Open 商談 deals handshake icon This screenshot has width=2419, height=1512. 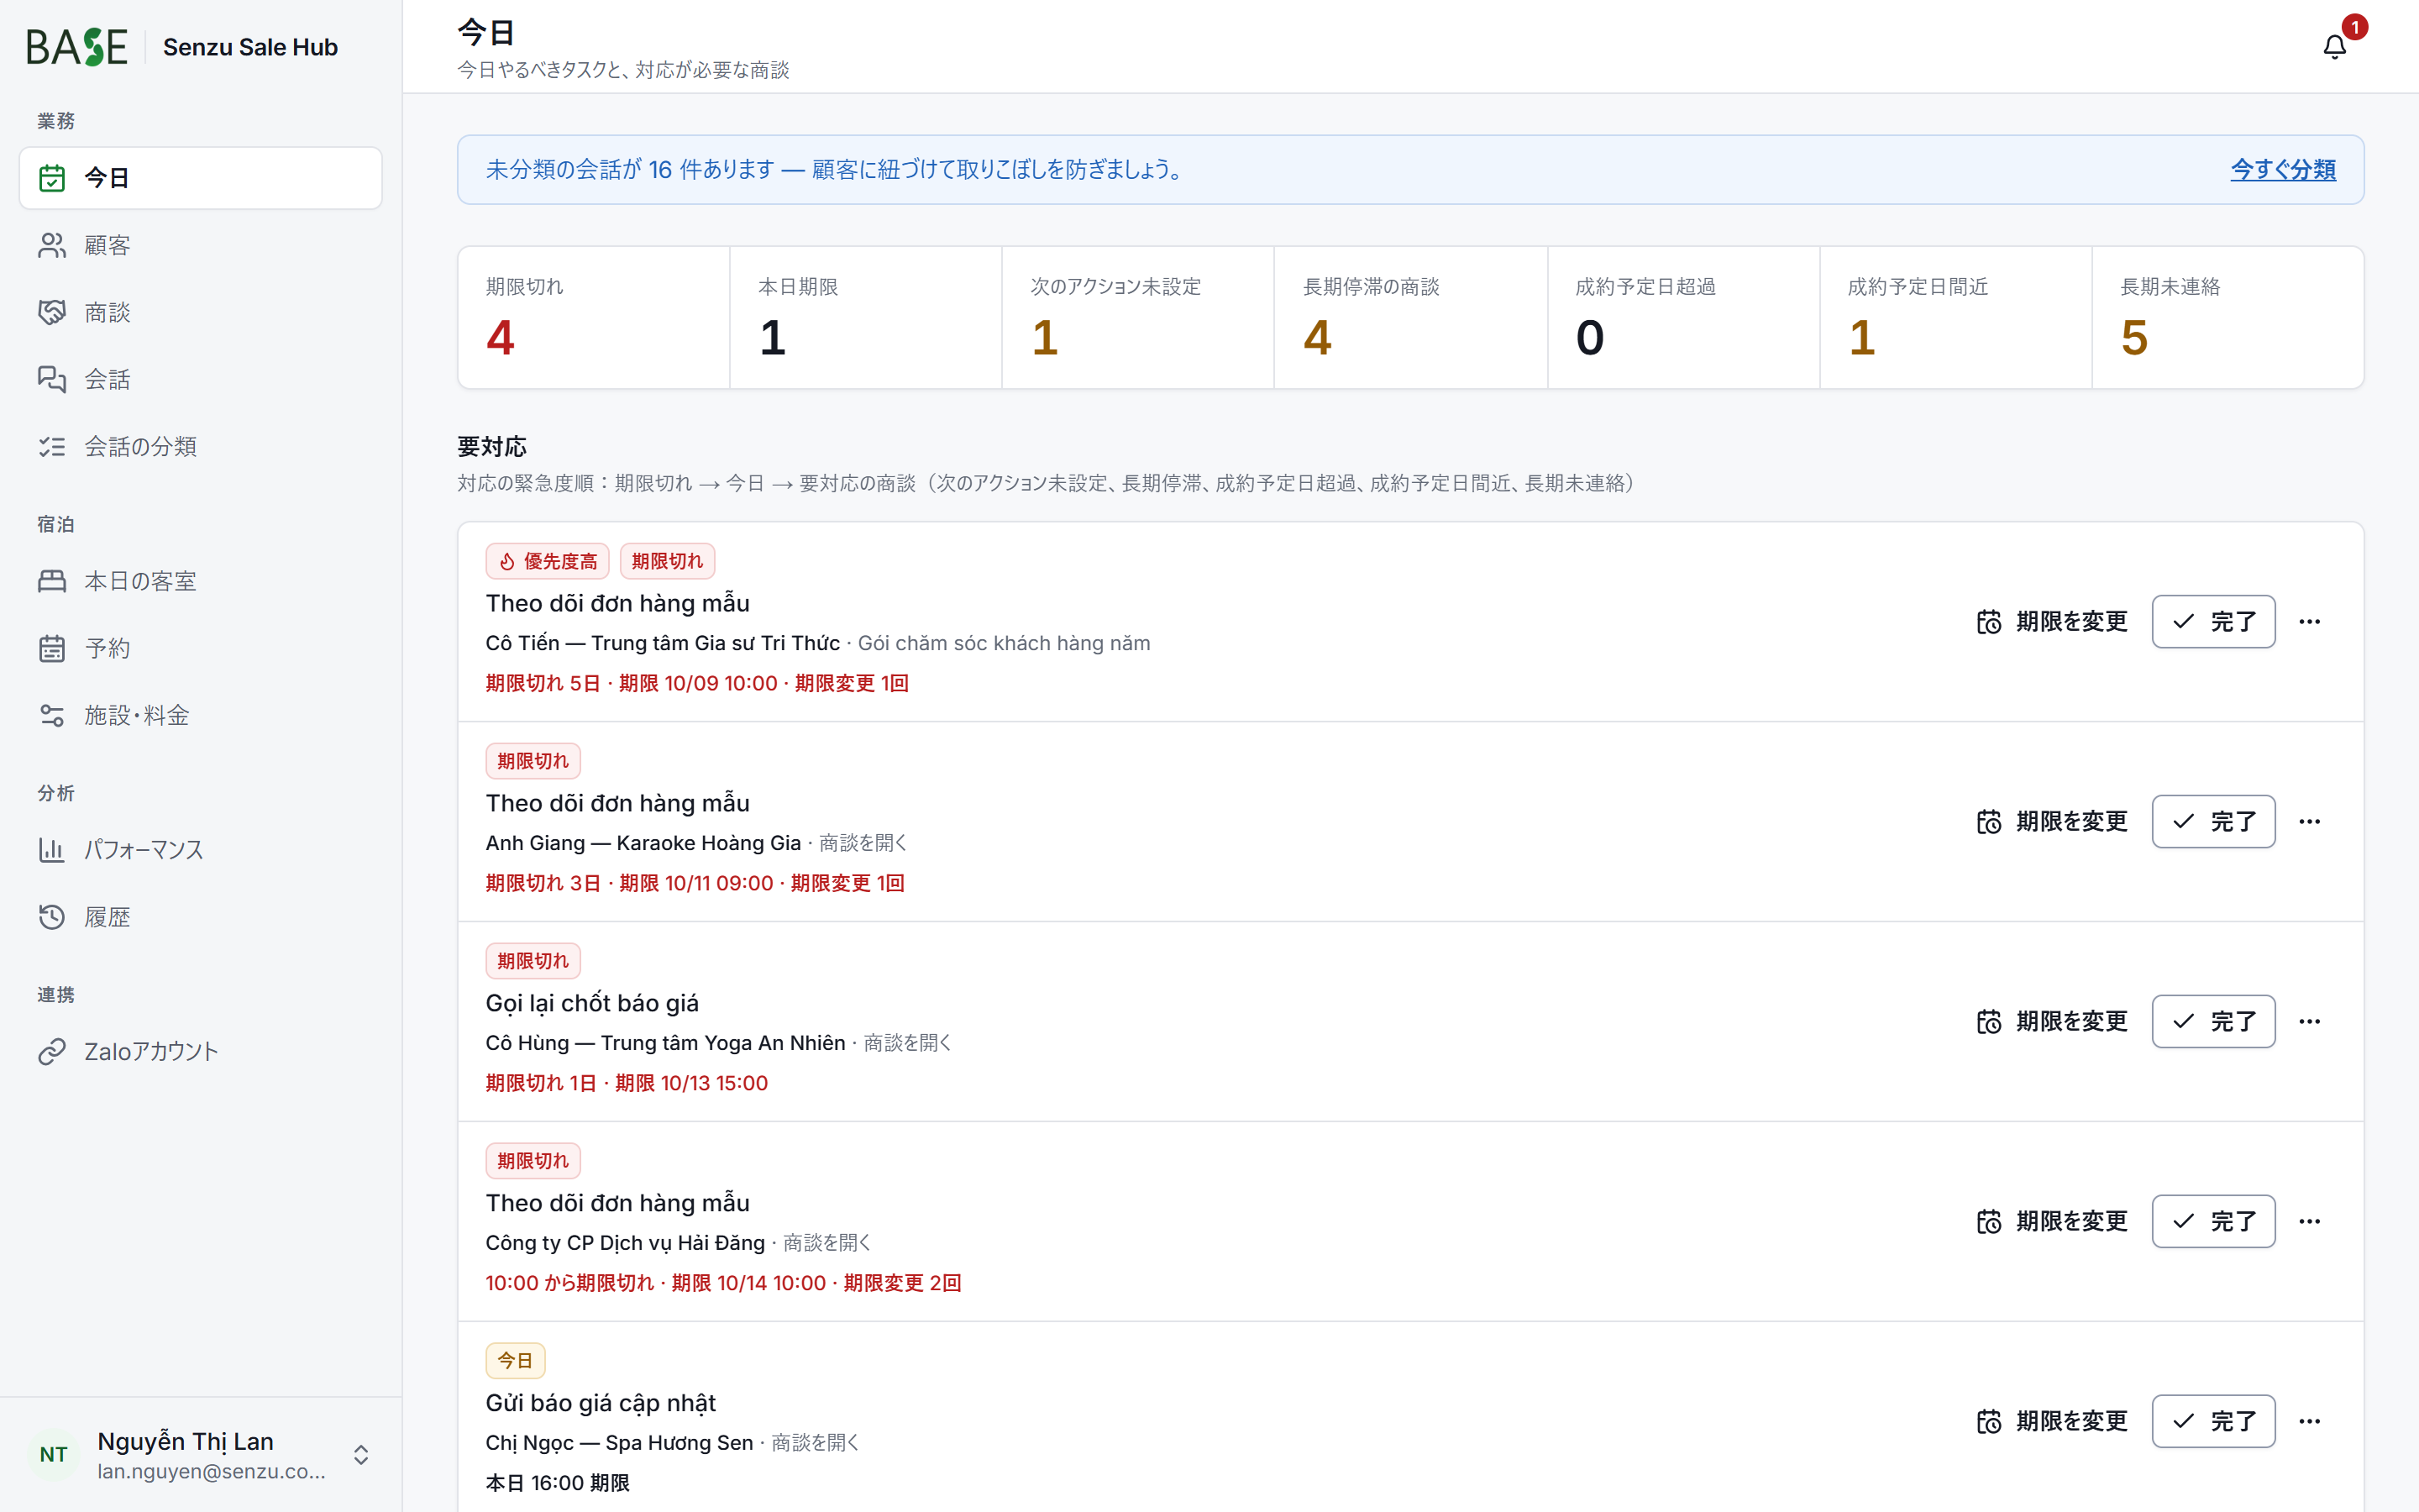coord(52,312)
